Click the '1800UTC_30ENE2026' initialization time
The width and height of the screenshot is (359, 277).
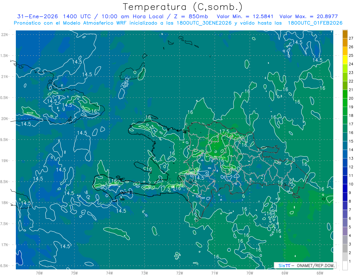tap(204, 23)
